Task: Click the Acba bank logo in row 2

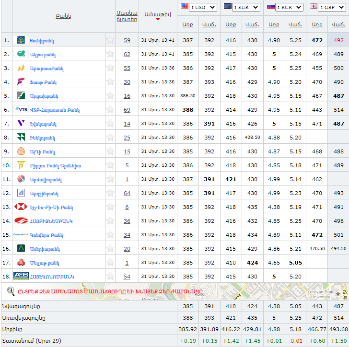Action: 21,54
